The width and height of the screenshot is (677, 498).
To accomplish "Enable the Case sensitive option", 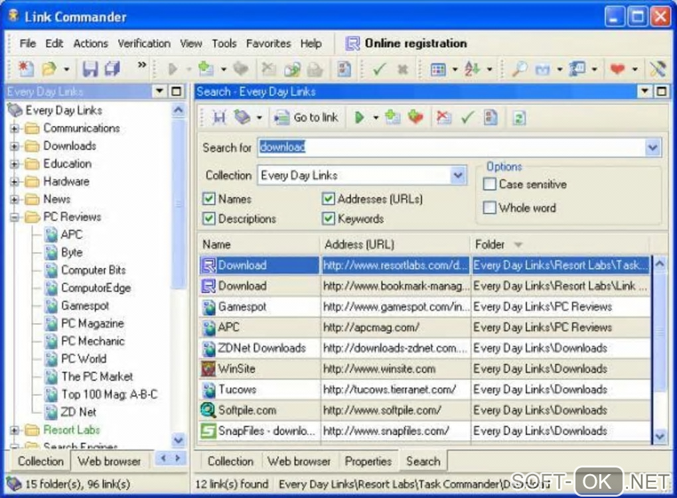I will 489,184.
